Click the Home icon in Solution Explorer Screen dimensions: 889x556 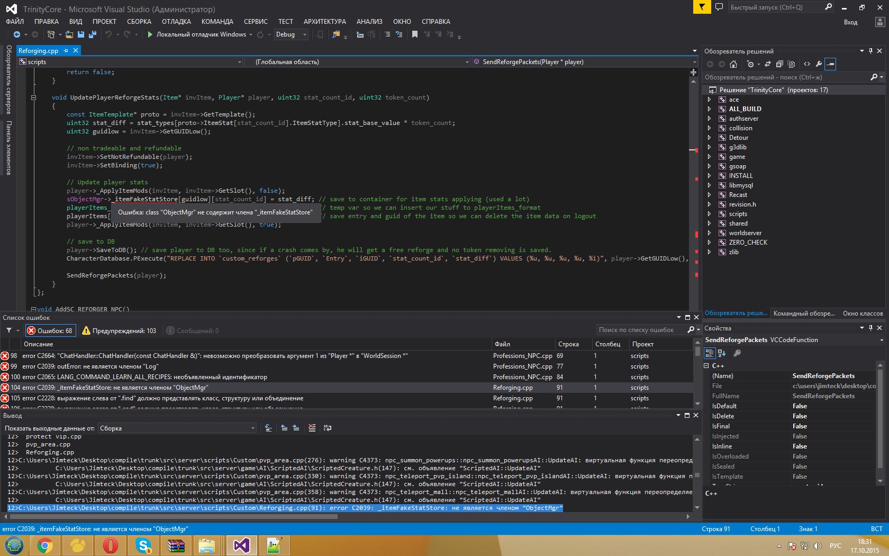tap(733, 64)
